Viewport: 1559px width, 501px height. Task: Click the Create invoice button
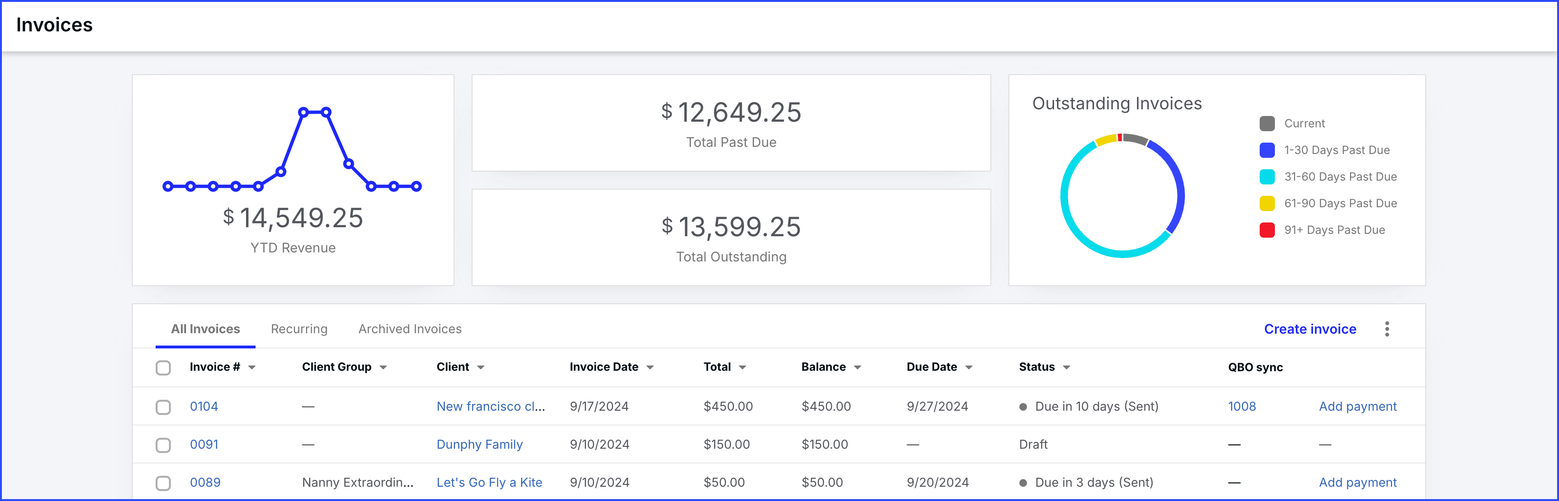(1310, 329)
